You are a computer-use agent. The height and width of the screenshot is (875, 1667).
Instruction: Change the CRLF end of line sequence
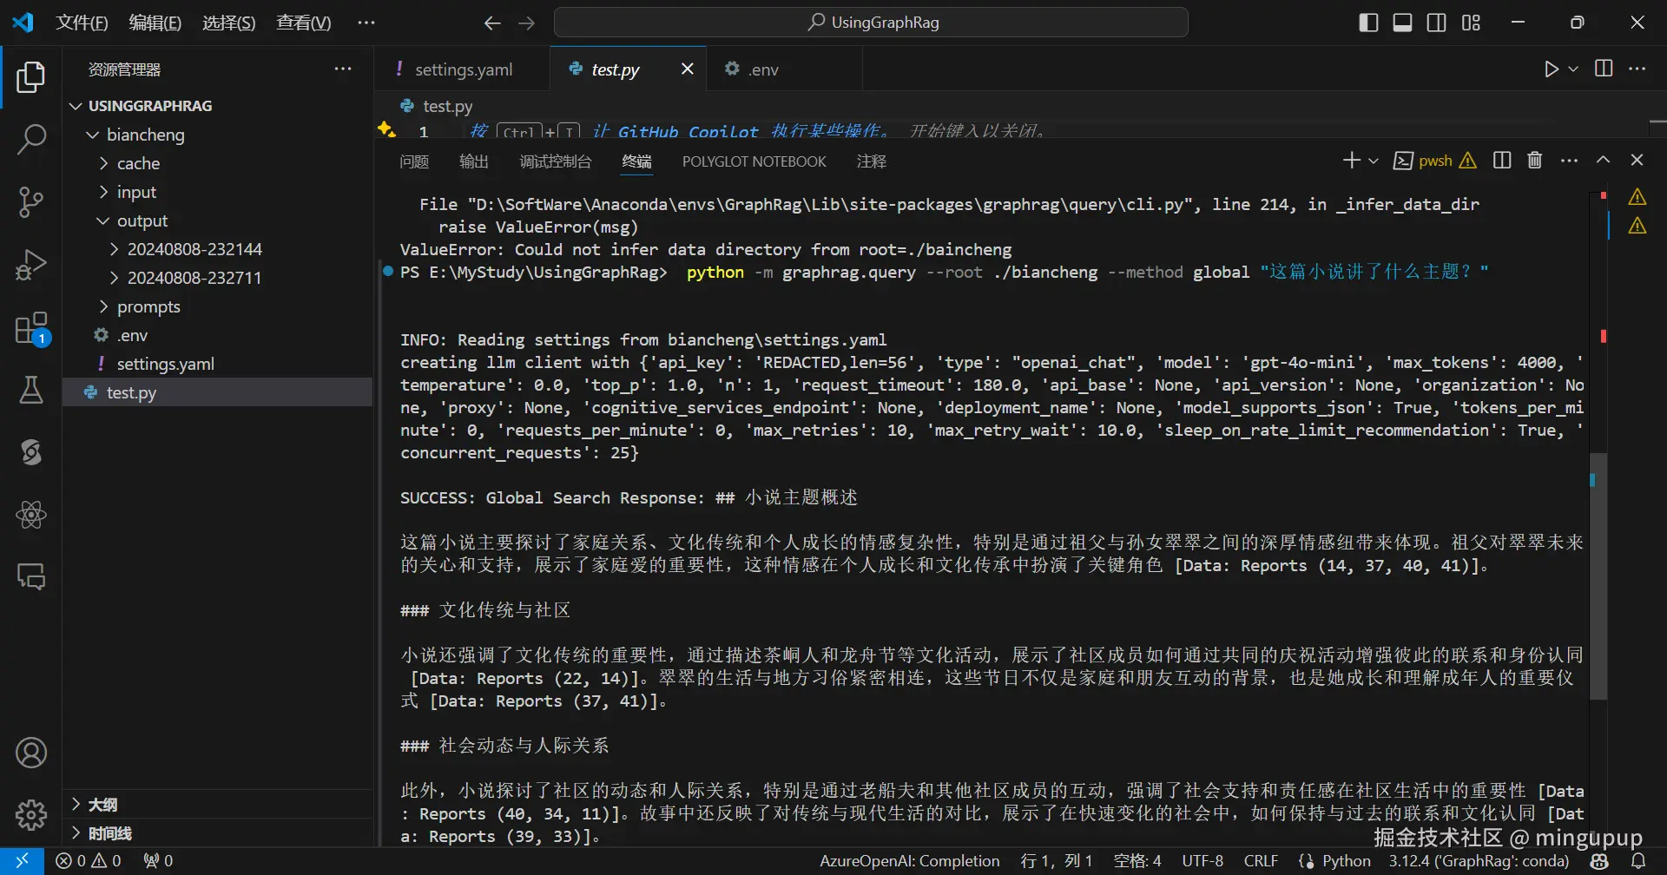tap(1261, 861)
